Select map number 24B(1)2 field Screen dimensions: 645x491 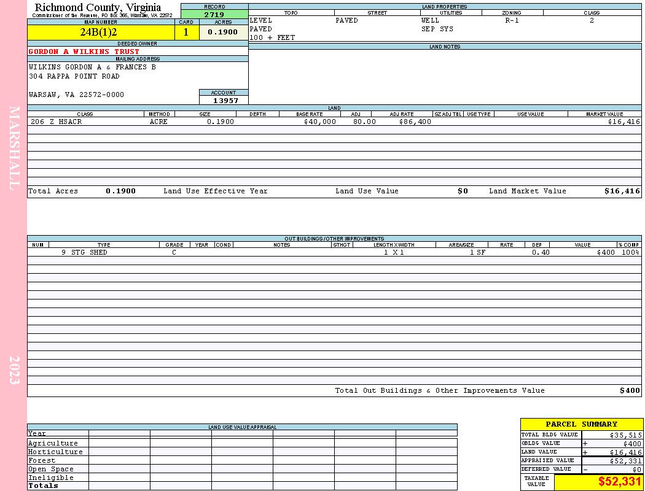[x=101, y=32]
